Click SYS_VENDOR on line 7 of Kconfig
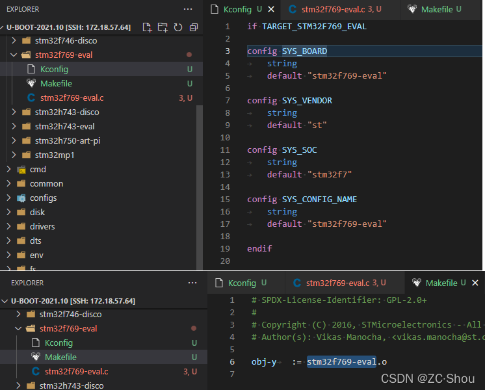This screenshot has width=485, height=390. [x=307, y=101]
